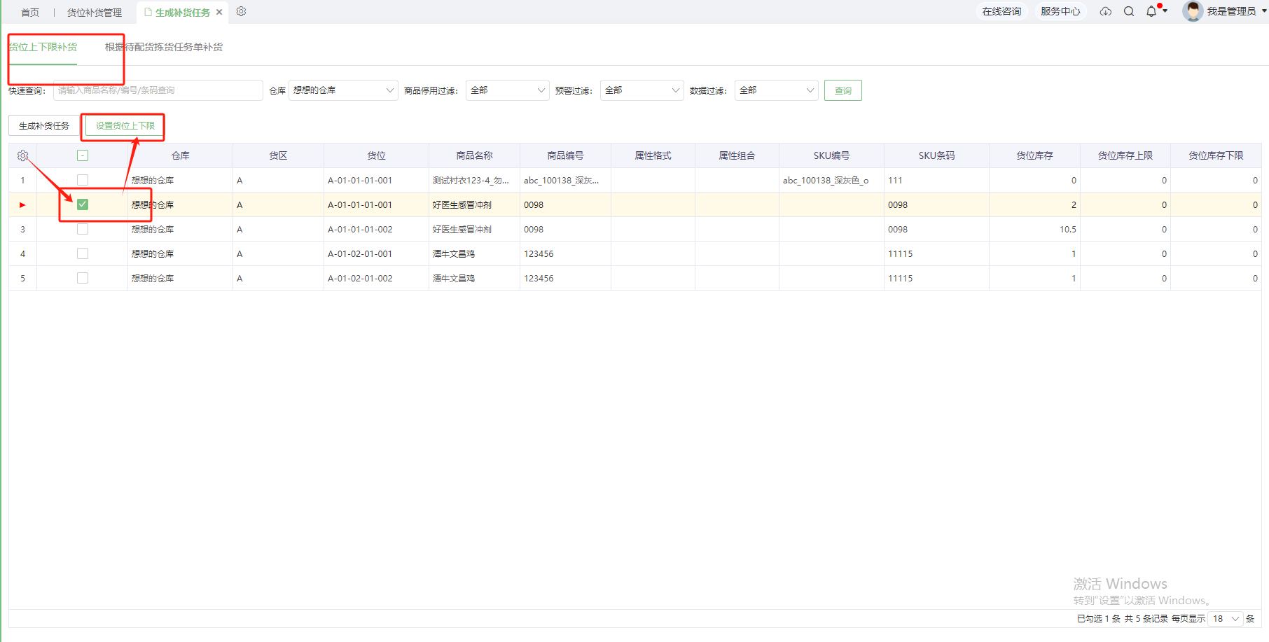
Task: Select 货位上下限补货 sub-tab
Action: (43, 47)
